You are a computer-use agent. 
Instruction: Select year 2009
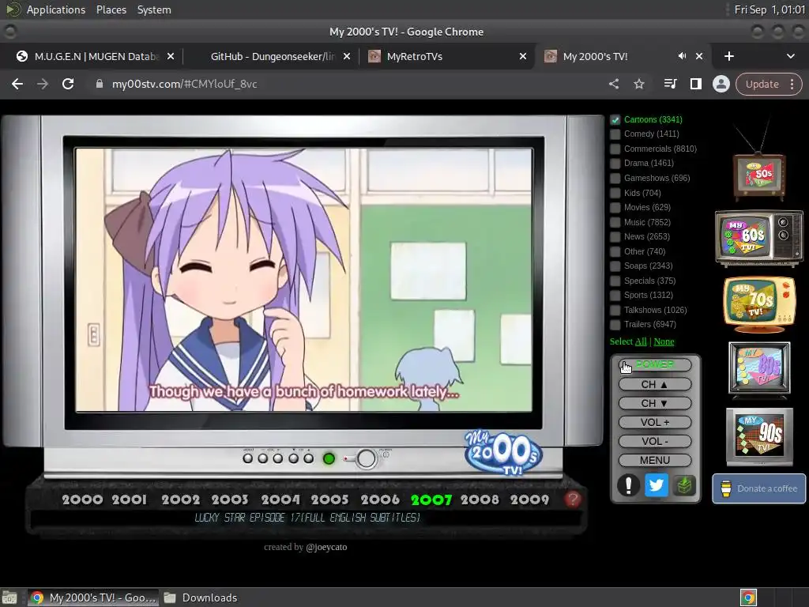tap(530, 500)
